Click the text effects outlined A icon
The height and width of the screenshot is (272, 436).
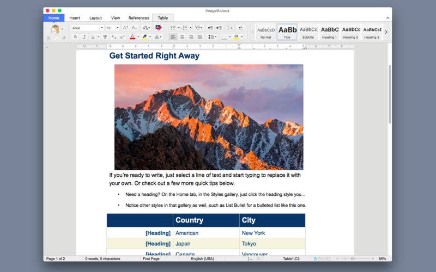point(157,37)
